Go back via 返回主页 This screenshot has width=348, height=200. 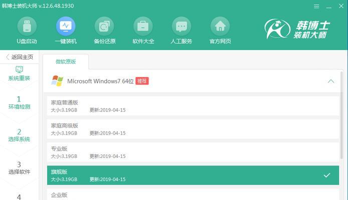[x=20, y=57]
